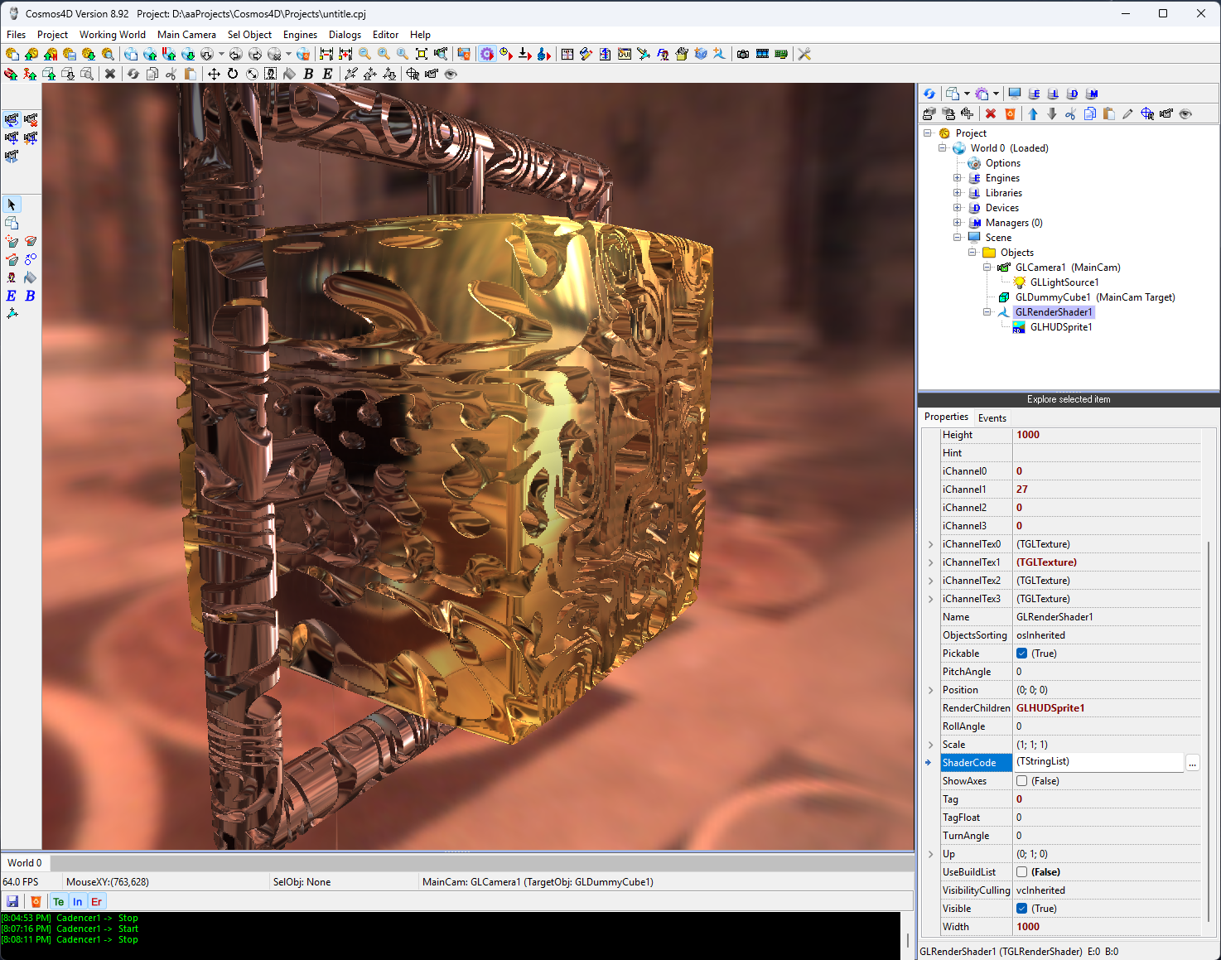Uncheck the Pickable property checkbox
The width and height of the screenshot is (1221, 960).
coord(1021,654)
